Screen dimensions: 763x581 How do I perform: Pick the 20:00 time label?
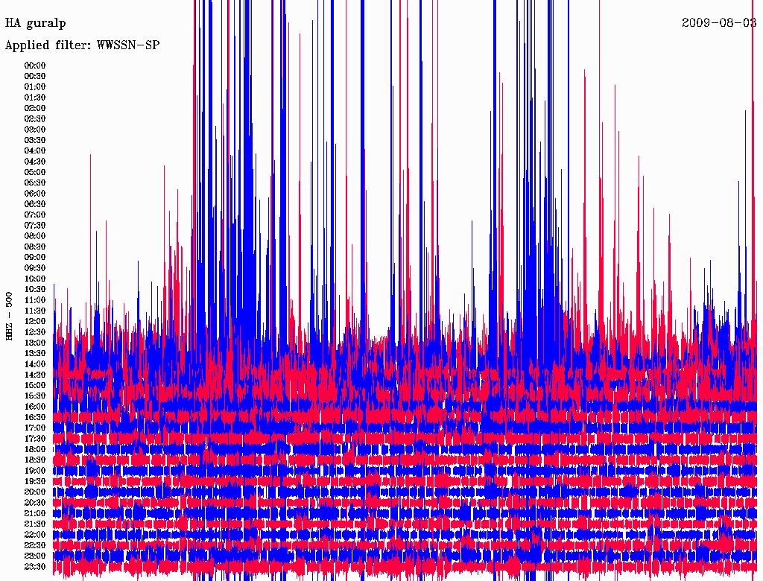35,492
